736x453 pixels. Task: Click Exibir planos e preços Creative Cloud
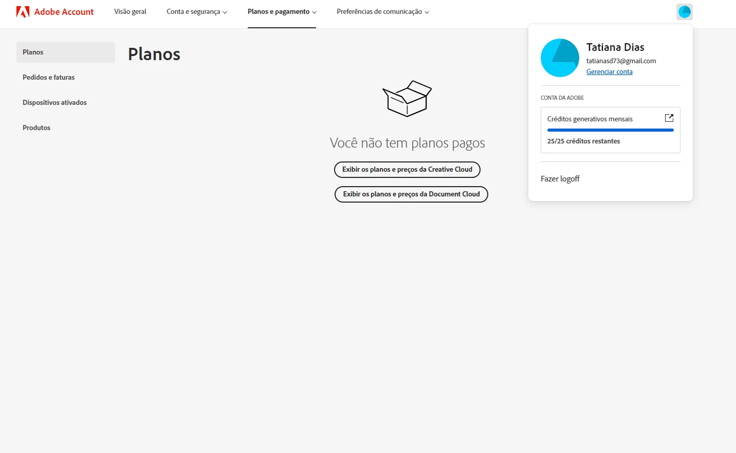407,170
